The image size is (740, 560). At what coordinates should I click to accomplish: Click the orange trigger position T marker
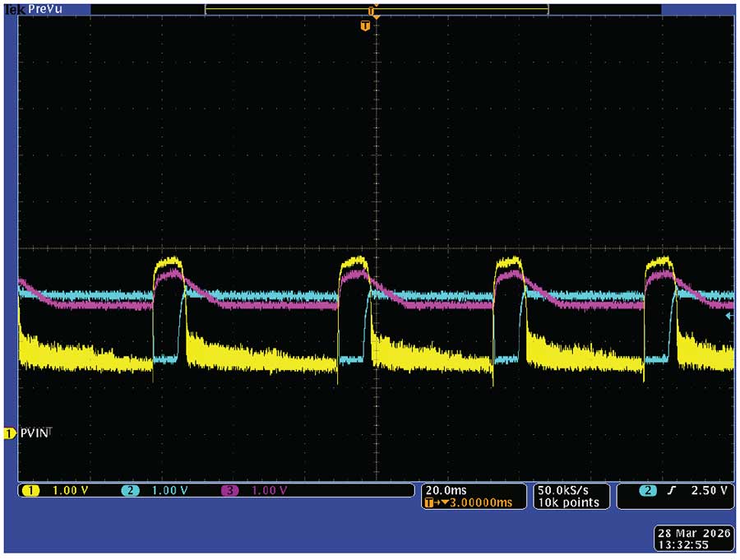click(x=365, y=26)
